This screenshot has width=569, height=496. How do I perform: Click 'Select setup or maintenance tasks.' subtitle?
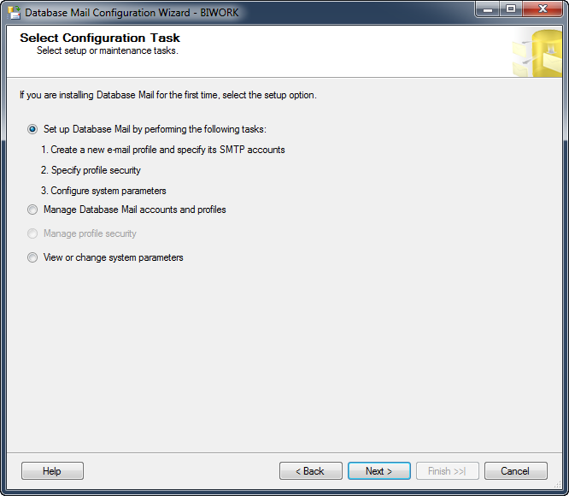(108, 50)
